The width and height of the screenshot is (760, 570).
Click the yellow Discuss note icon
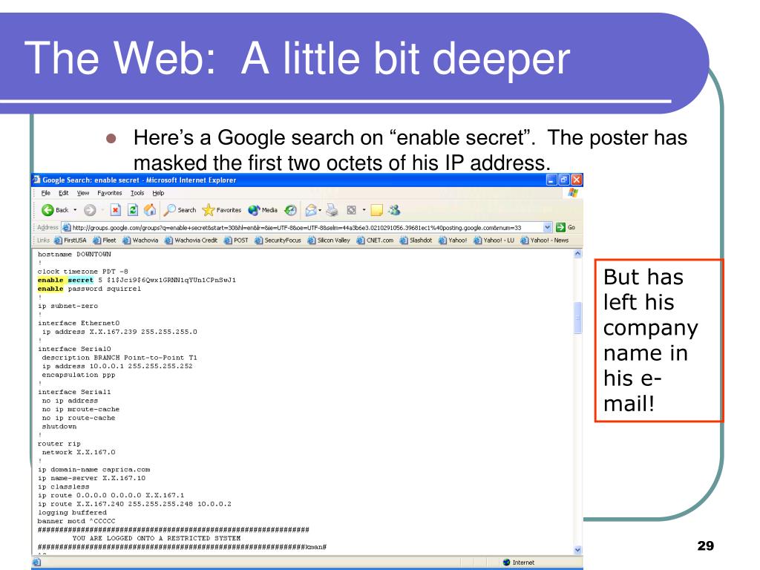point(376,210)
